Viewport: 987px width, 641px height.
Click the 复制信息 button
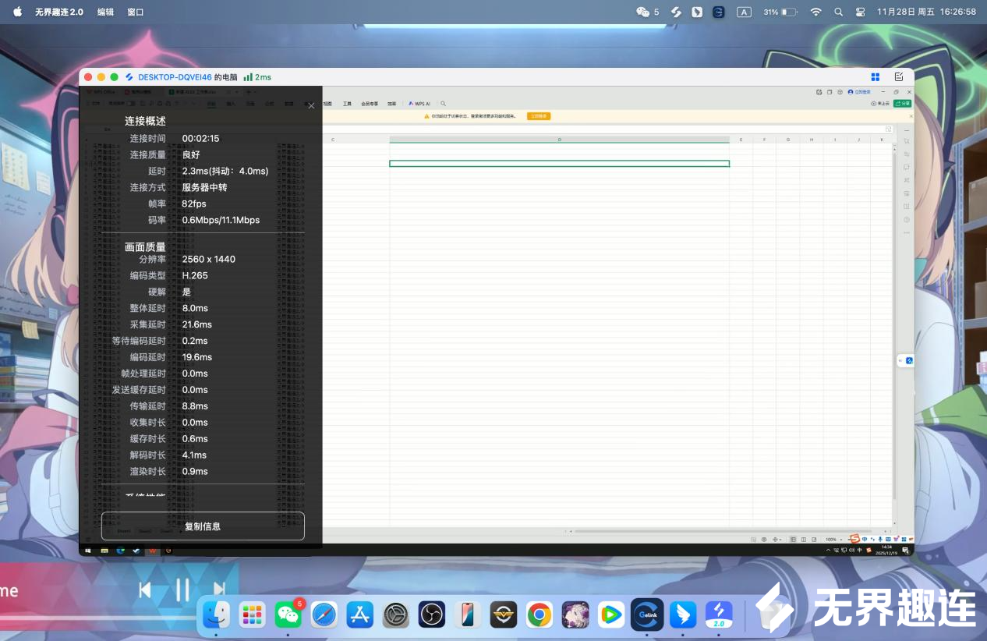pyautogui.click(x=203, y=526)
